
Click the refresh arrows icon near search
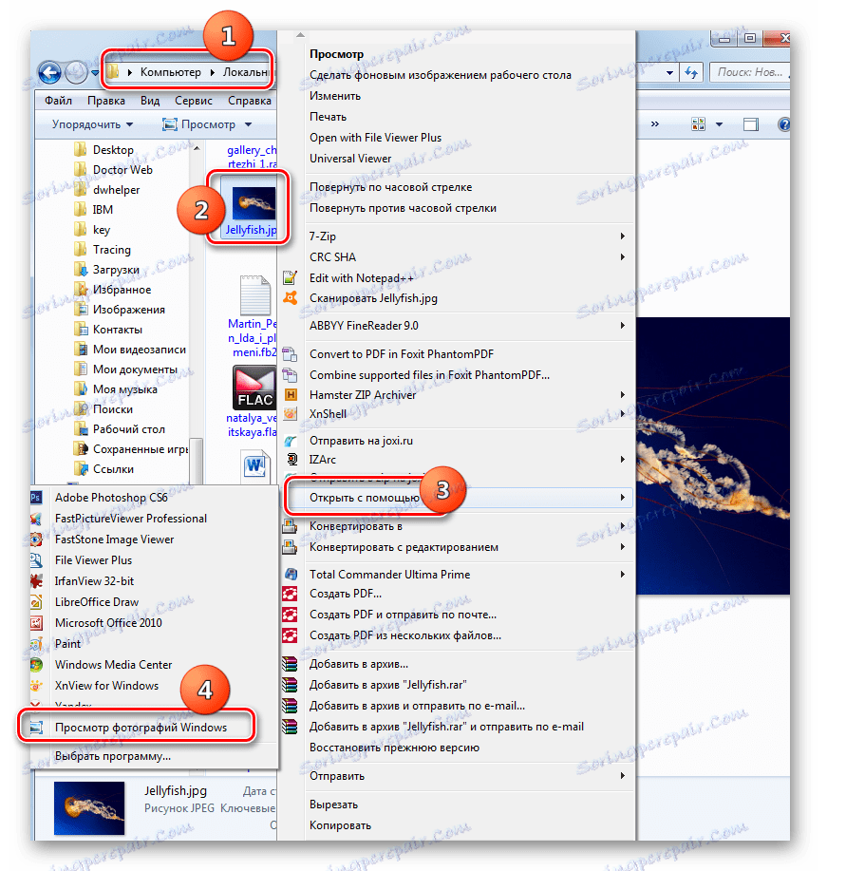691,72
